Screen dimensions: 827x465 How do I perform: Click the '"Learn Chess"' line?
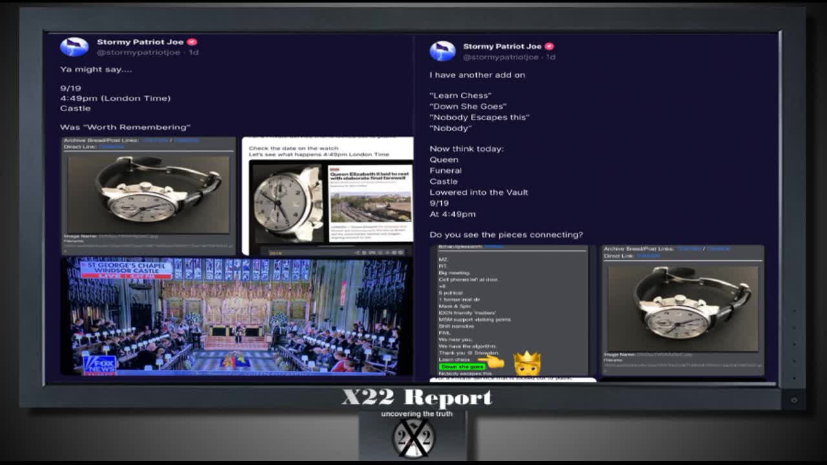(x=461, y=96)
